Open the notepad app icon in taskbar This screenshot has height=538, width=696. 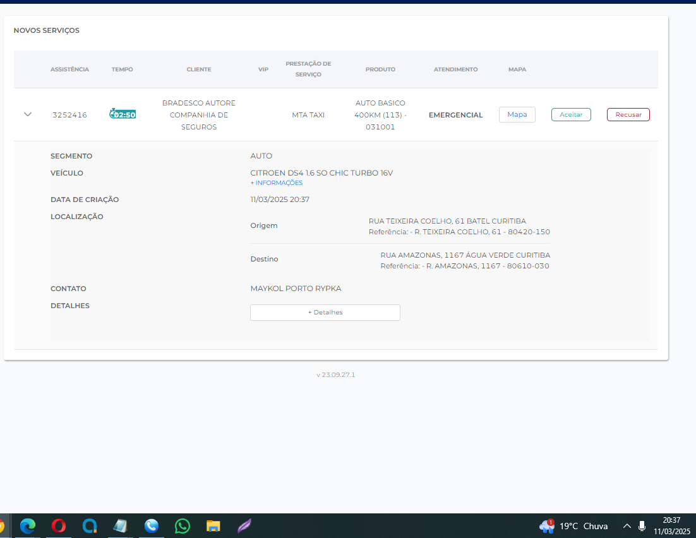[x=121, y=525]
